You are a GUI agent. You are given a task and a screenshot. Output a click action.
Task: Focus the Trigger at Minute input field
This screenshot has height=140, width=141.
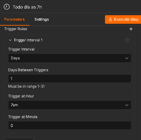70,125
